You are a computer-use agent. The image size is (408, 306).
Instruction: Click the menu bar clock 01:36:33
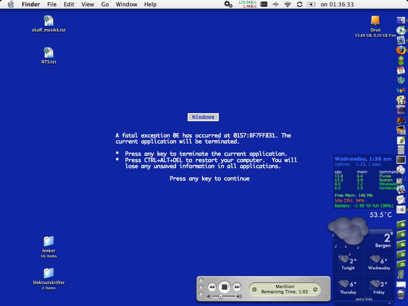(x=337, y=4)
